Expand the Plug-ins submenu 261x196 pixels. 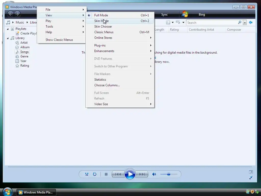tap(120, 45)
